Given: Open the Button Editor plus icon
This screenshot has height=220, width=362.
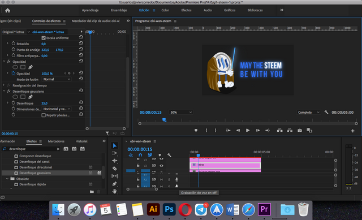Looking at the screenshot, I should tap(353, 131).
